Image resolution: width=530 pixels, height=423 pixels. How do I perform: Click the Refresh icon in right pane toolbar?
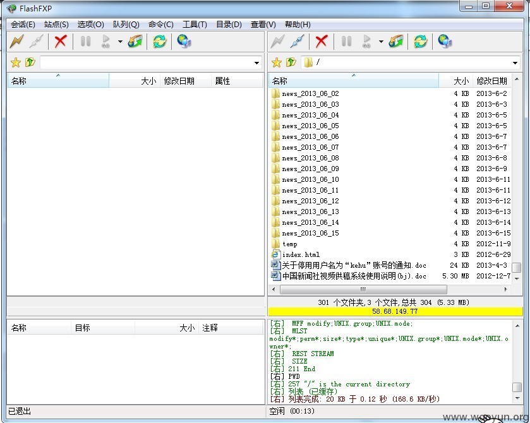(x=421, y=42)
